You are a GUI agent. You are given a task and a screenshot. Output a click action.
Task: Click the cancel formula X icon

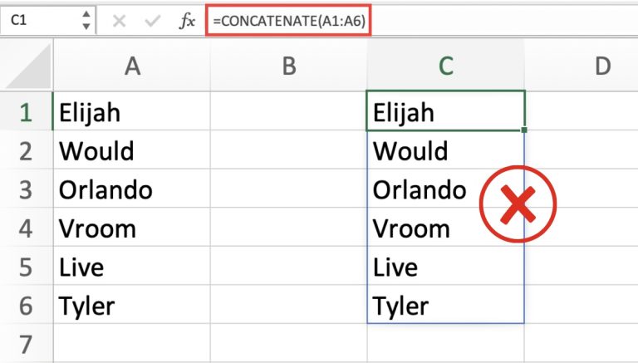[120, 22]
